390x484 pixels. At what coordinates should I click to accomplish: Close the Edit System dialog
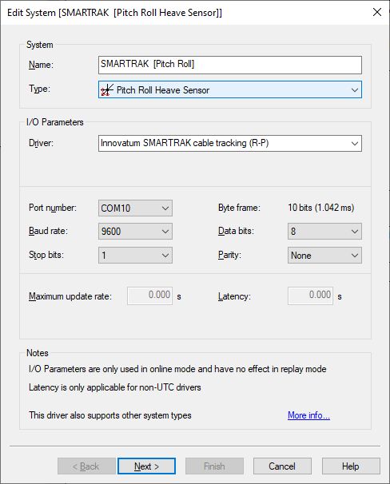point(377,12)
